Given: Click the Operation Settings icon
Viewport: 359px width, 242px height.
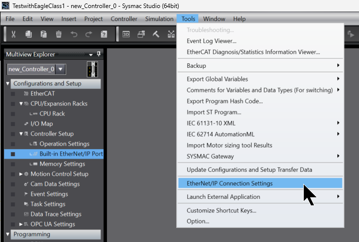Looking at the screenshot, I should click(35, 144).
